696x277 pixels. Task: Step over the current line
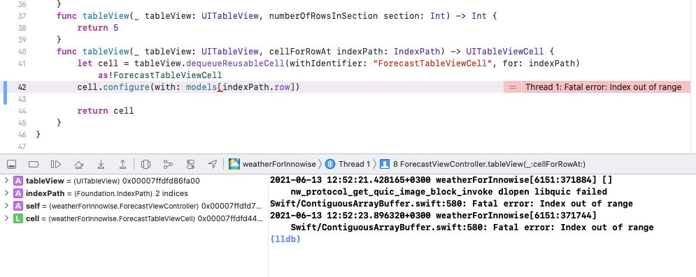pos(78,164)
